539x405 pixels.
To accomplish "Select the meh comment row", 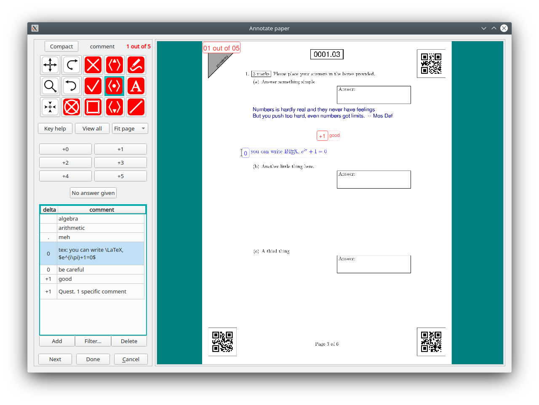I will 92,237.
